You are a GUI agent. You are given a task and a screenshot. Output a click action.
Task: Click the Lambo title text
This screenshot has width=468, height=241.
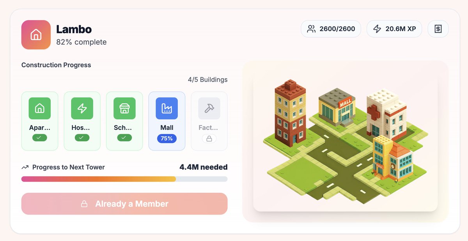[x=74, y=29]
